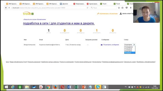Viewport: 163px width, 91px height.
Task: Bookmark the page with the star icon
Action: point(119,8)
